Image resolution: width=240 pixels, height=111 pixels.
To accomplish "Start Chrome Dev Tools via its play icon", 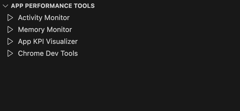I will (x=10, y=53).
